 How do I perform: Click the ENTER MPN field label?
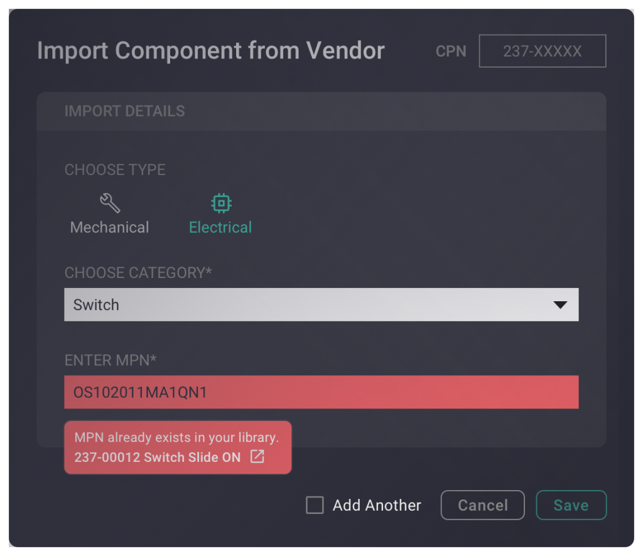111,360
